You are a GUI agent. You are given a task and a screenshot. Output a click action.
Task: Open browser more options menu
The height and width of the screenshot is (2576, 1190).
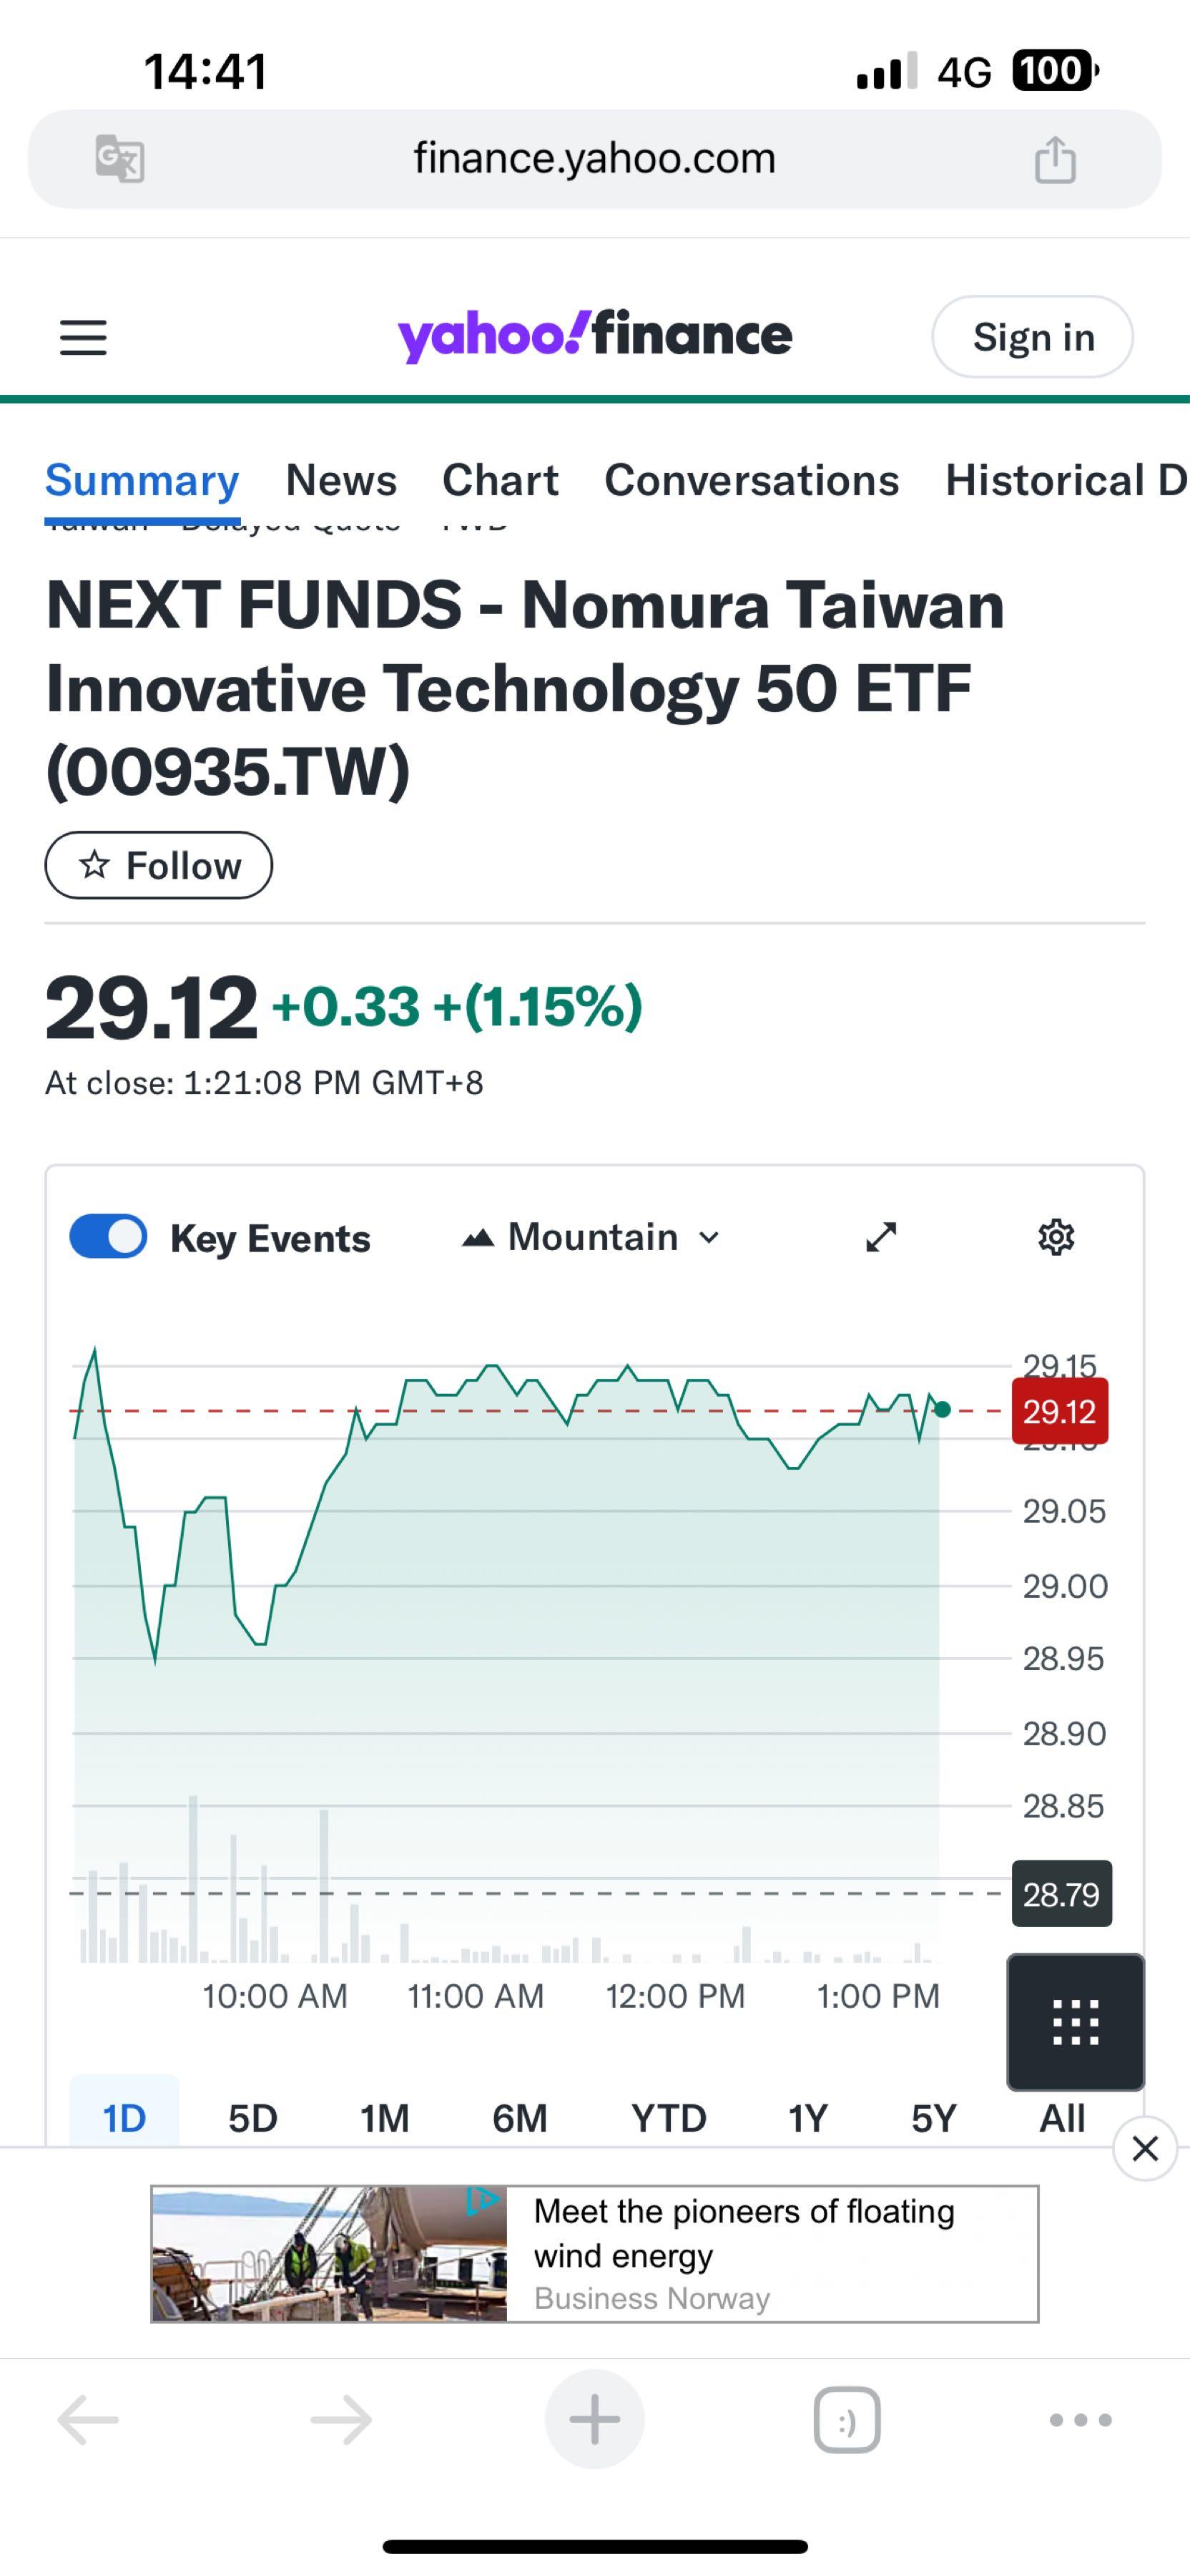point(1080,2420)
